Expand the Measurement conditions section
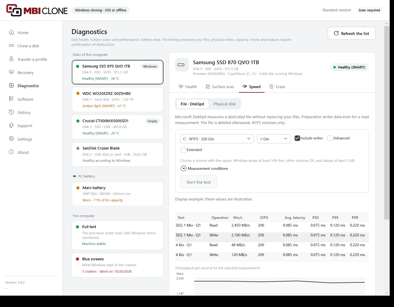 pos(204,168)
